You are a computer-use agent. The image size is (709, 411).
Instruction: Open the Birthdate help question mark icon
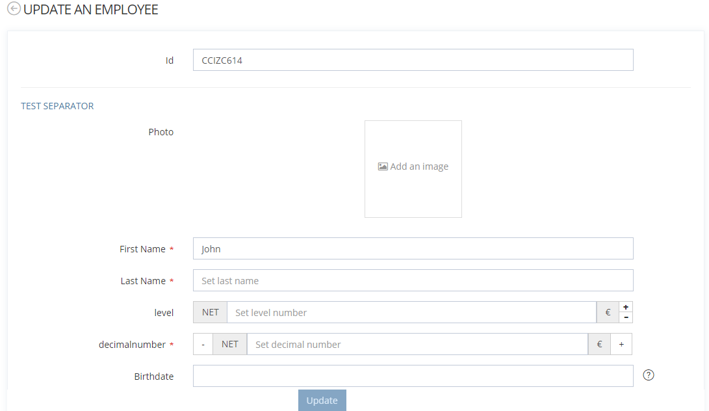648,375
